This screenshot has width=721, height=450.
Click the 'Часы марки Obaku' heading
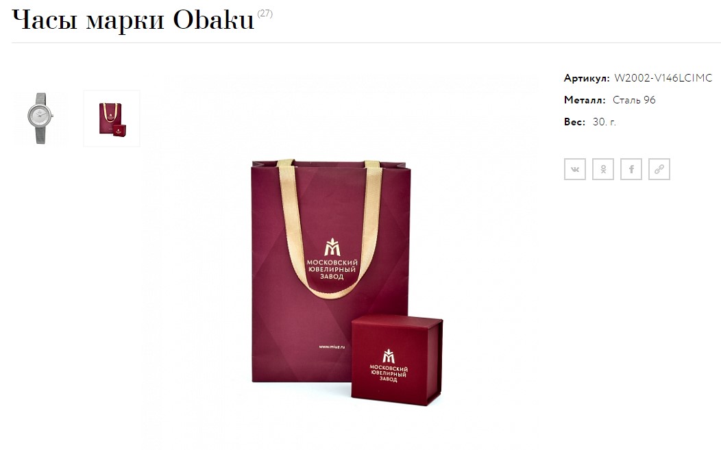coord(133,20)
